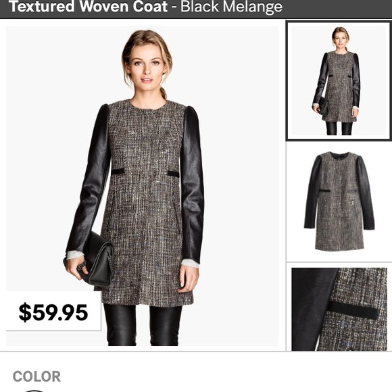Screen dimensions: 392x392
Task: Click the $59.95 price tag
Action: click(x=53, y=312)
